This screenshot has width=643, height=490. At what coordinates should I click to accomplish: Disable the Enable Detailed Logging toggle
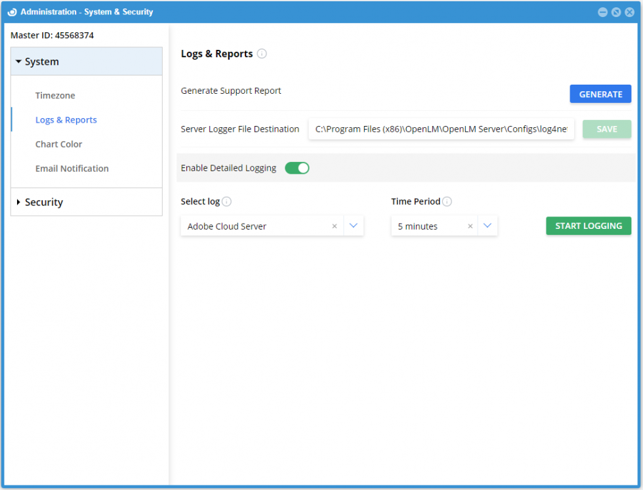297,168
